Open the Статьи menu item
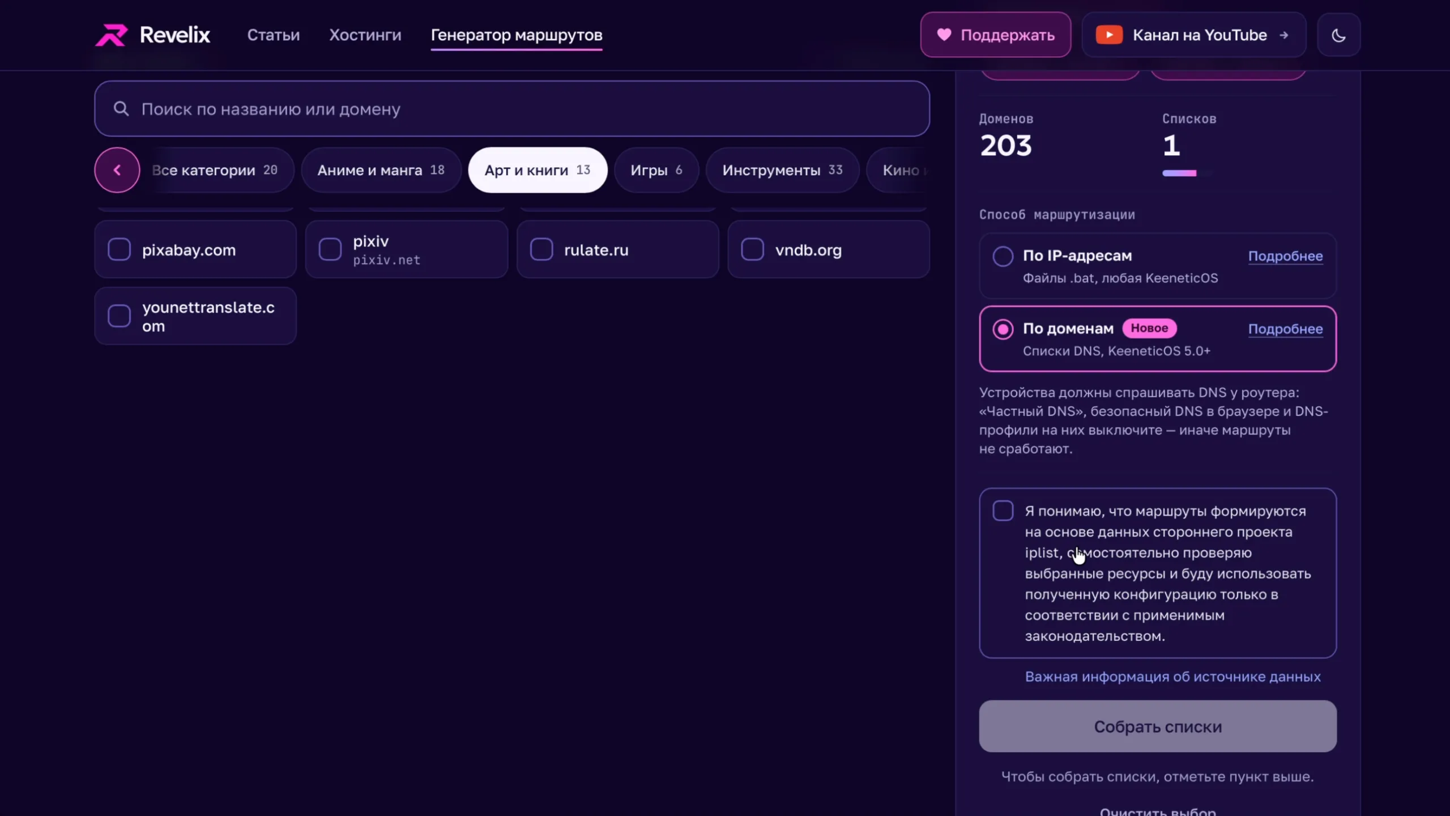 click(274, 35)
